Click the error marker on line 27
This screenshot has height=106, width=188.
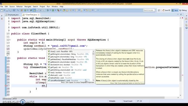[x=6, y=86]
